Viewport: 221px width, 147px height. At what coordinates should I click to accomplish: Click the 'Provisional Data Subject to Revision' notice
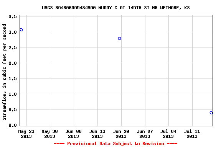point(115,144)
